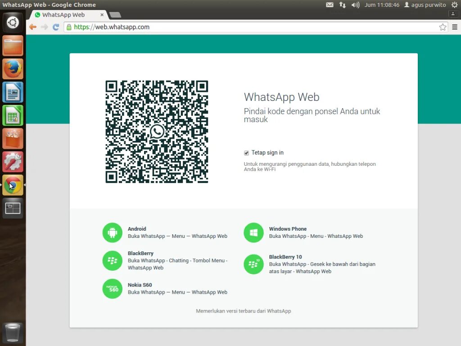Click text 'Pindai kode dengan ponsel Anda untuk masuk'
The width and height of the screenshot is (461, 346).
tap(312, 115)
